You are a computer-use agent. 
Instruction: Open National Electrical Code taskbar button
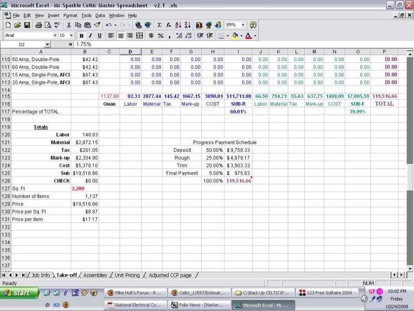[136, 305]
